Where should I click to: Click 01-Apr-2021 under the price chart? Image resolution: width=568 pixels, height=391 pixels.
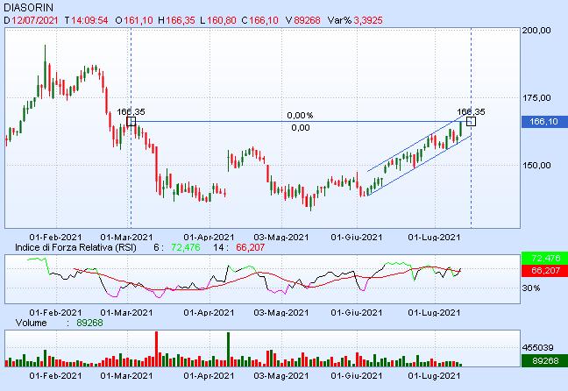[x=209, y=238]
